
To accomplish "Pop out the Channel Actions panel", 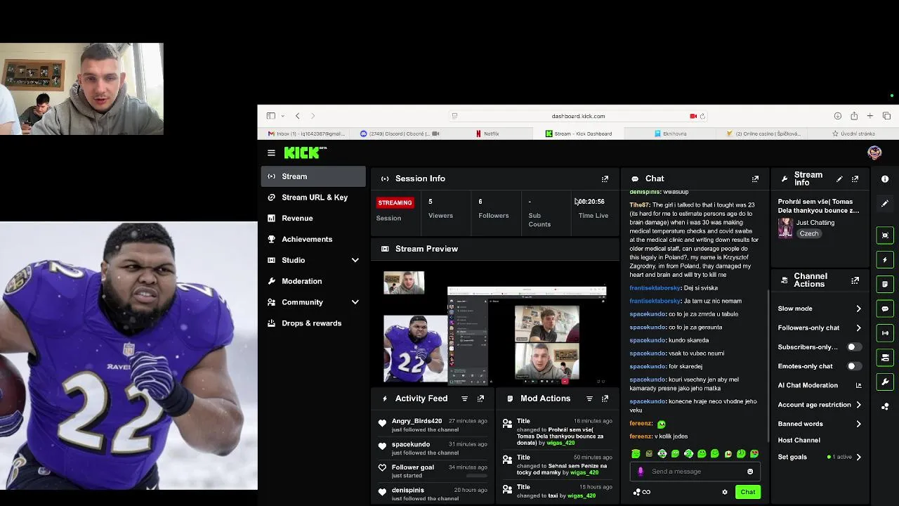I will (855, 280).
